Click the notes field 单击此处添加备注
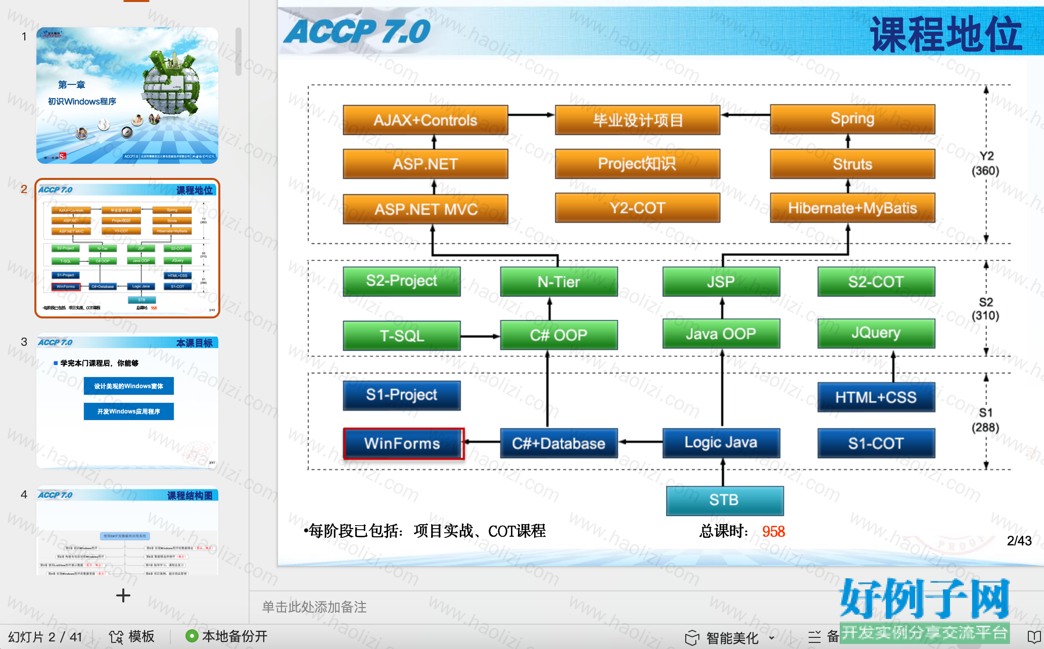The height and width of the screenshot is (649, 1044). [x=314, y=607]
